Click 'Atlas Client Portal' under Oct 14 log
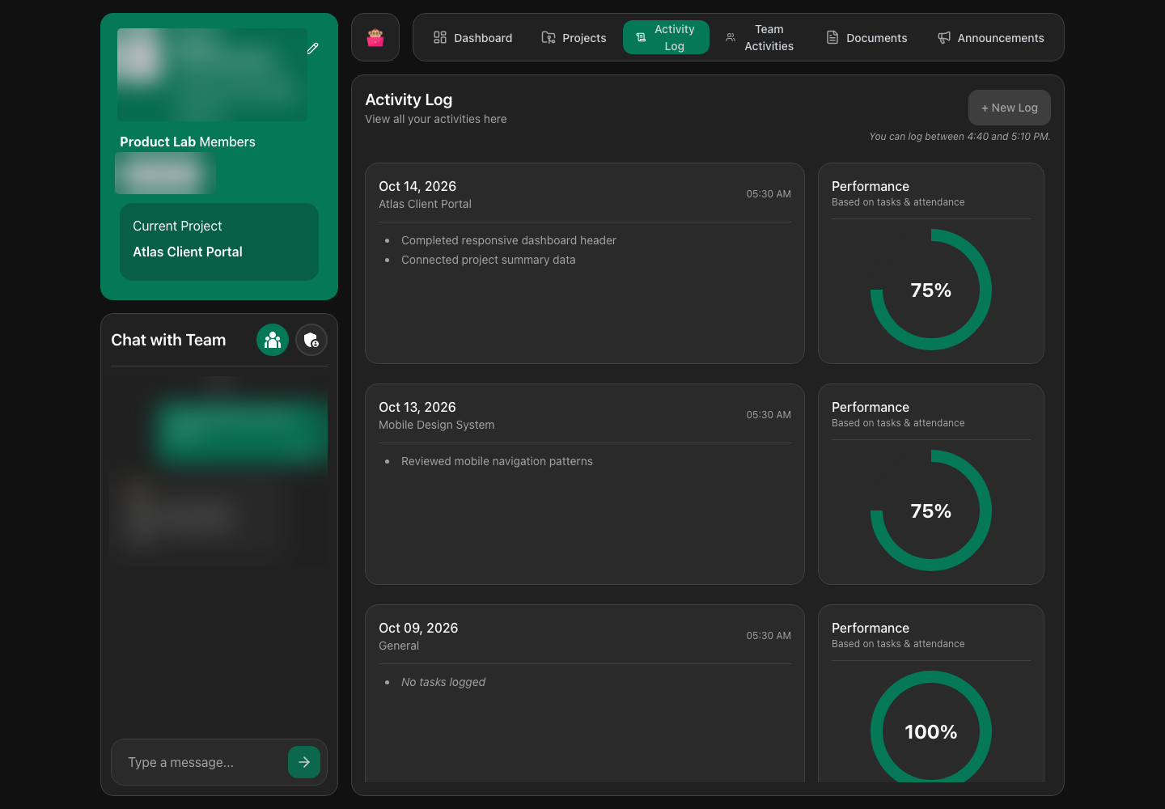 425,204
